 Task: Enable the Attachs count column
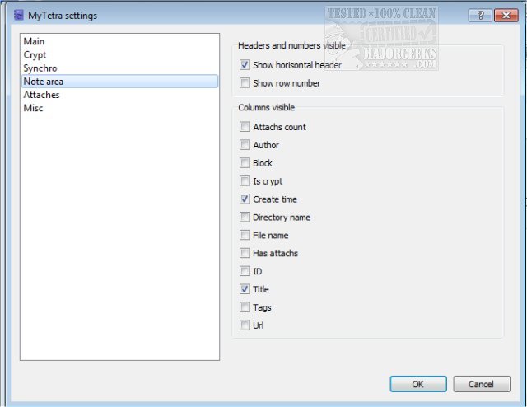[x=245, y=127]
